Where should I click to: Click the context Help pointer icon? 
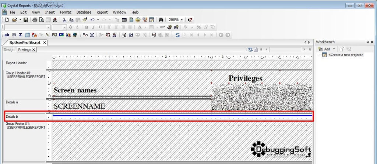pyautogui.click(x=190, y=20)
